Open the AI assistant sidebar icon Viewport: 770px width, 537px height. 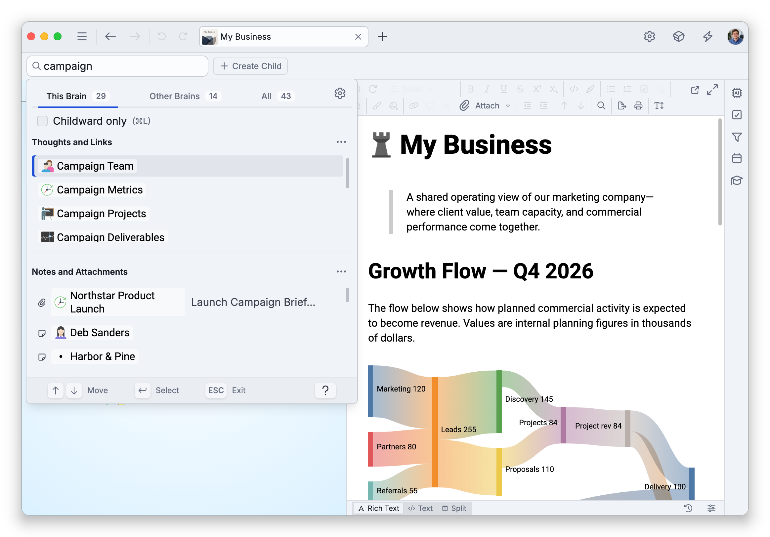tap(737, 93)
